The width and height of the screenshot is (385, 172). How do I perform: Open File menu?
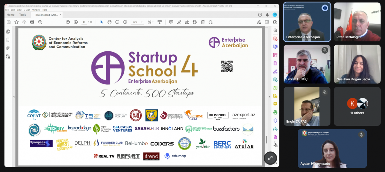click(7, 10)
